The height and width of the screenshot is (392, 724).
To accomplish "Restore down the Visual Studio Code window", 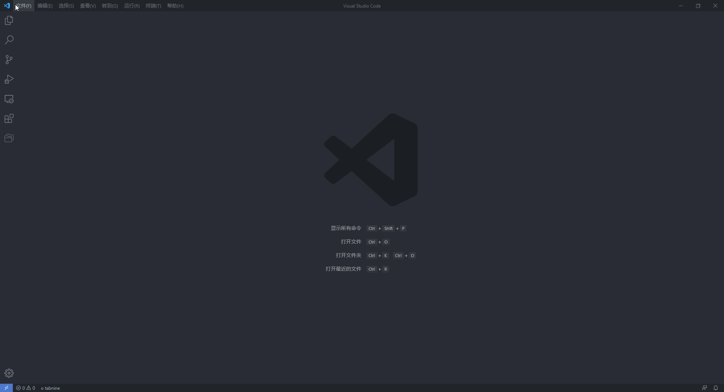I will 698,6.
